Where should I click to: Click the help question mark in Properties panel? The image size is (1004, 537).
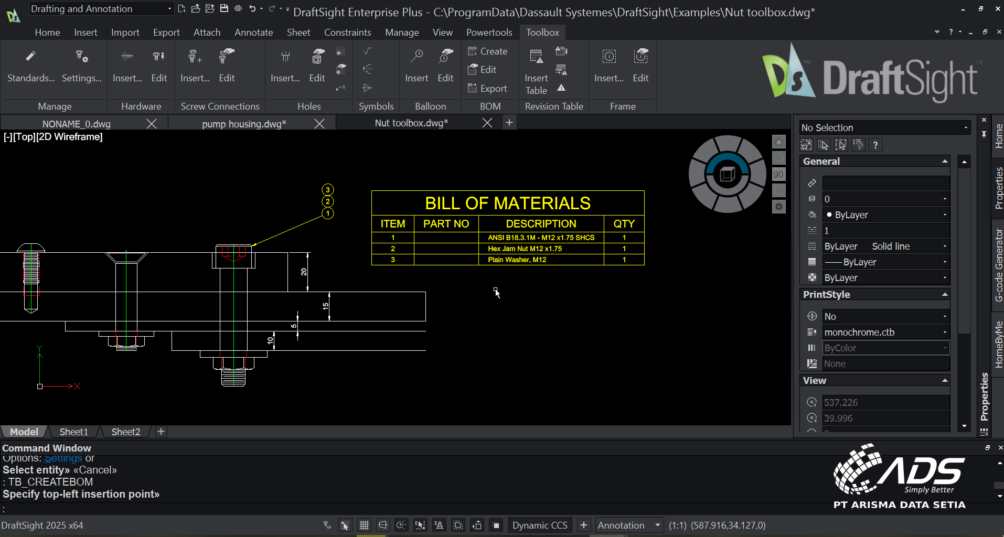pos(875,145)
